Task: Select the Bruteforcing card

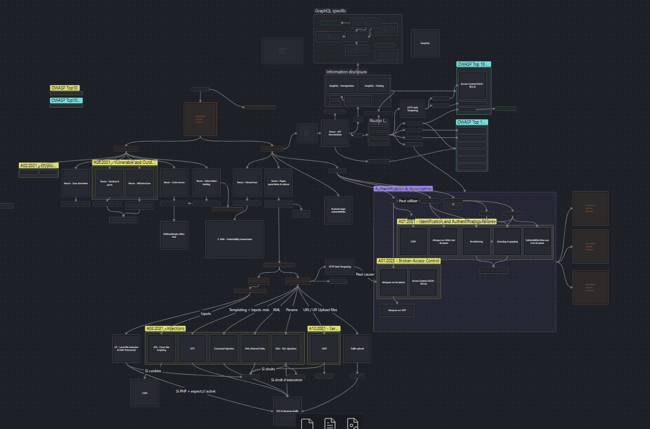Action: [x=476, y=241]
